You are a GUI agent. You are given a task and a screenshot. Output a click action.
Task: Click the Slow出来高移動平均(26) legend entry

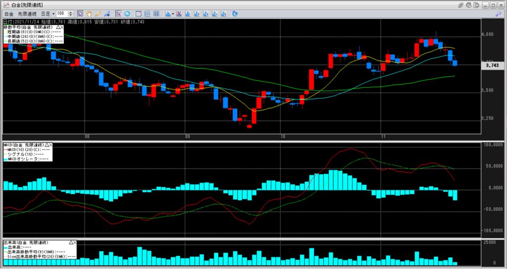42,256
